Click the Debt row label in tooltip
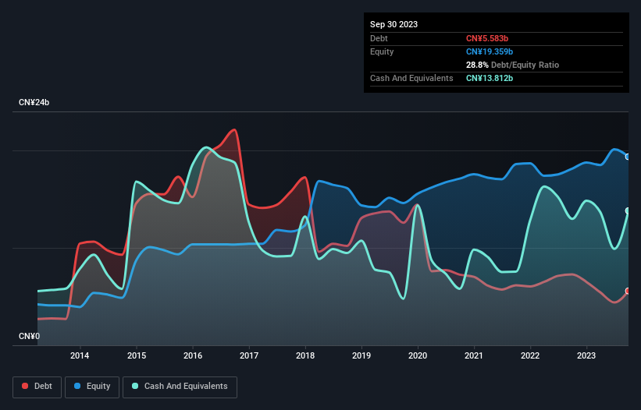Image resolution: width=641 pixels, height=410 pixels. point(379,38)
